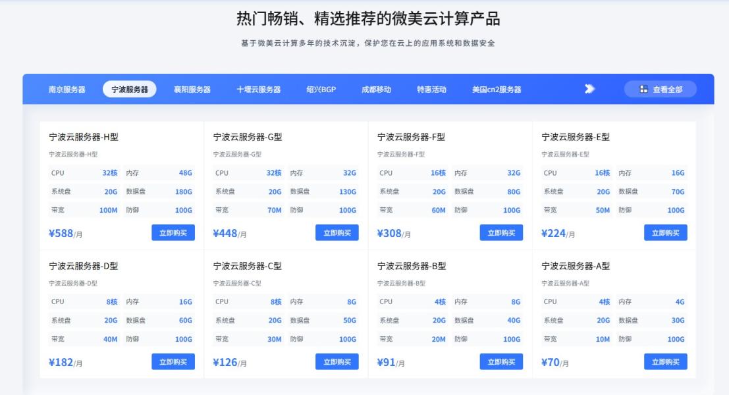This screenshot has height=395, width=729.
Task: Click the ¥308/月 price
Action: (394, 233)
